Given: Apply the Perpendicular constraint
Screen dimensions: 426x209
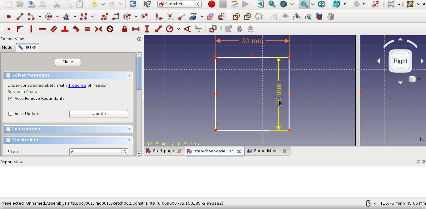Looking at the screenshot, I should click(65, 29).
